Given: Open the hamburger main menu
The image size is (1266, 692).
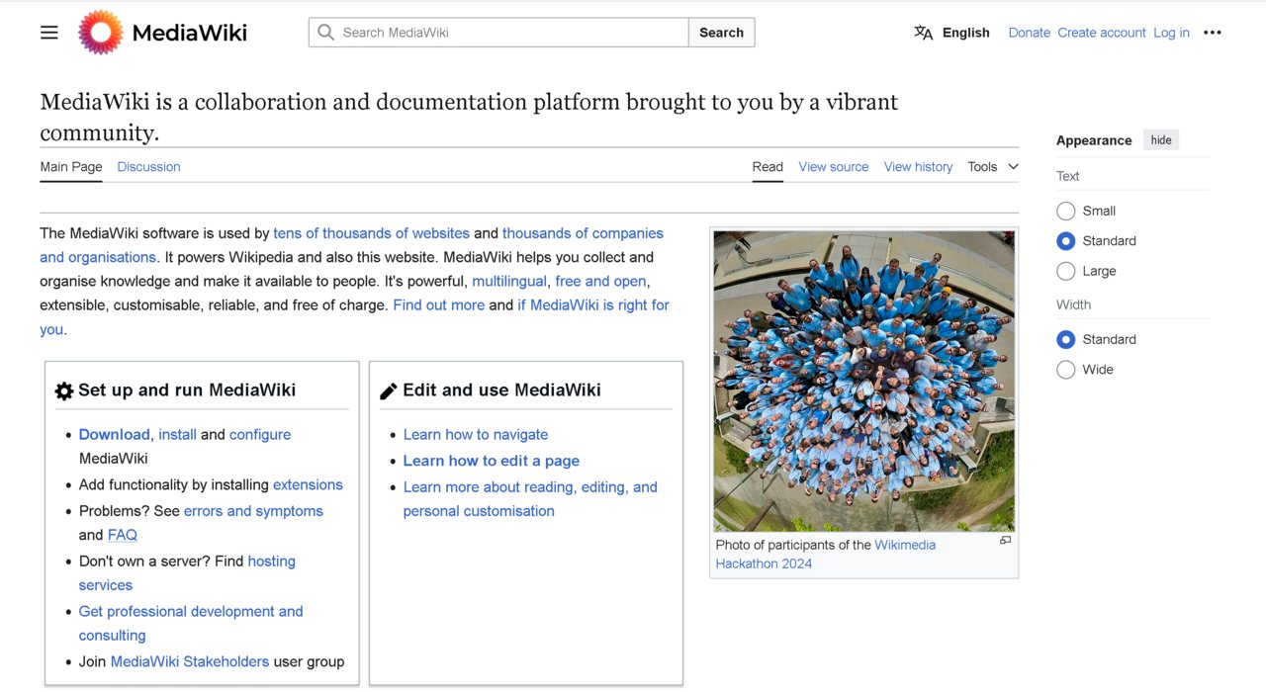Looking at the screenshot, I should point(49,33).
